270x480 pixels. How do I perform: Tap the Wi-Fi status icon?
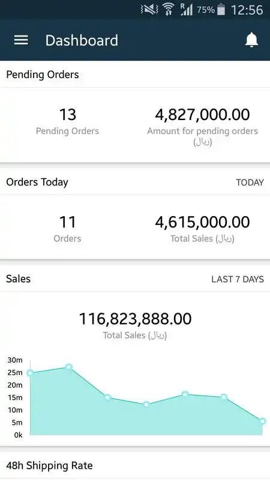(168, 10)
